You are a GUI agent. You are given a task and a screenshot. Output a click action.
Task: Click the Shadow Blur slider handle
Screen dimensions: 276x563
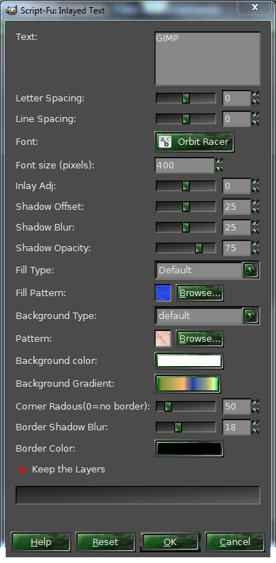pos(186,227)
